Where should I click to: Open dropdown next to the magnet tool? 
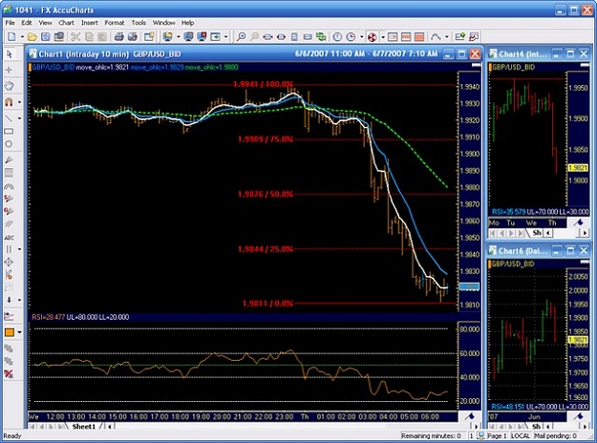[x=19, y=102]
